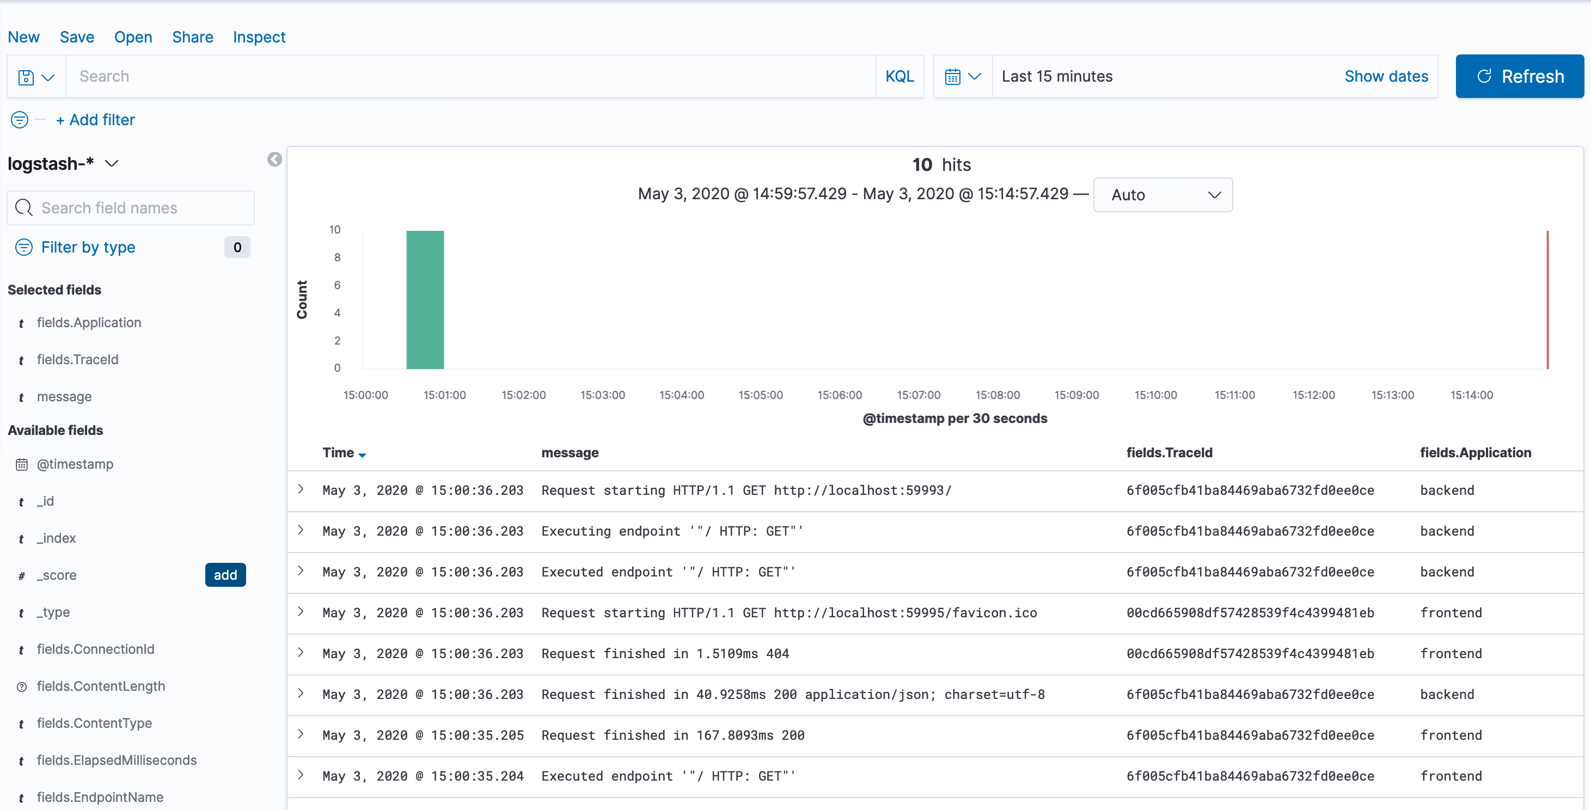Open the Inspect menu item

point(259,37)
